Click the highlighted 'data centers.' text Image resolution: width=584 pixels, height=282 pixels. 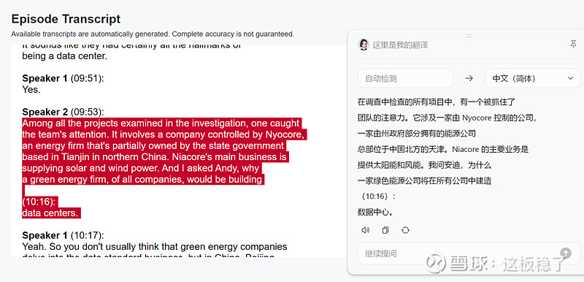point(50,213)
